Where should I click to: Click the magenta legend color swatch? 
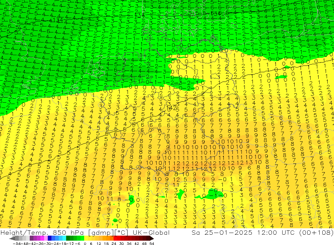tap(42, 238)
